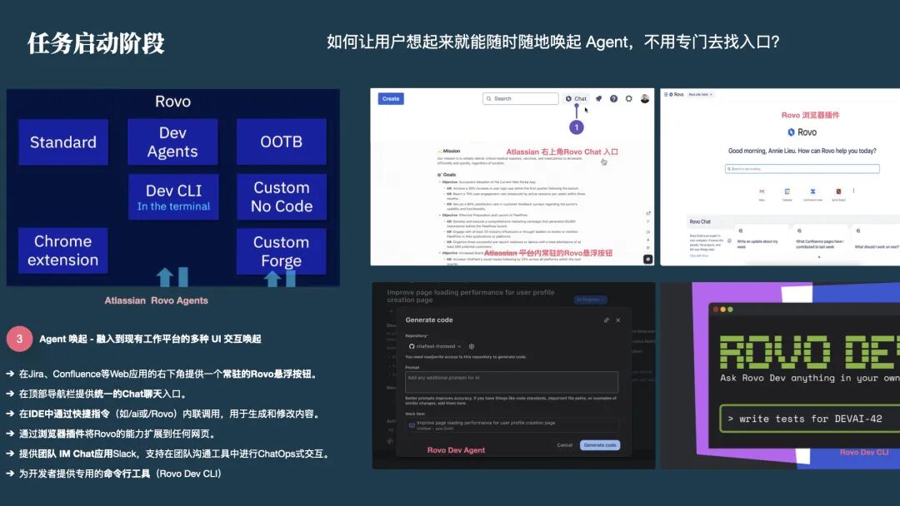Viewport: 900px width, 506px height.
Task: Open the help question-mark icon
Action: pos(614,98)
